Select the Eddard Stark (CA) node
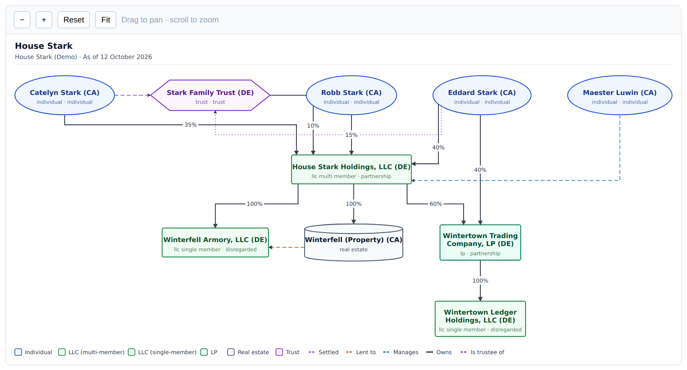Viewport: 687px width, 370px height. pyautogui.click(x=482, y=95)
